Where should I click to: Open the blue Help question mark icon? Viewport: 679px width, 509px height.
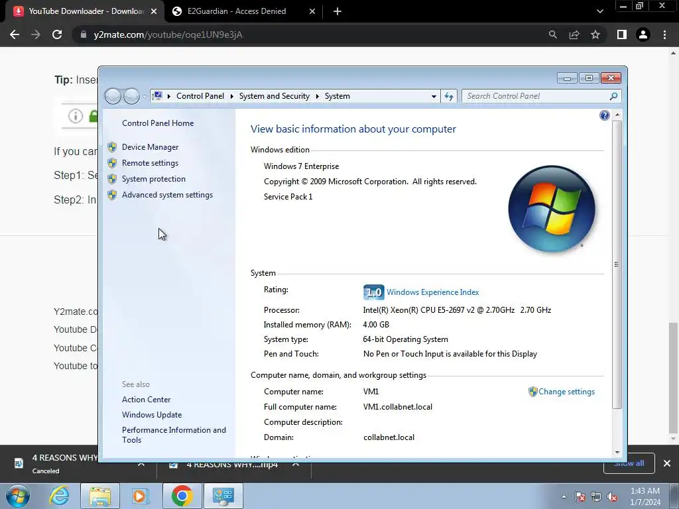click(605, 115)
